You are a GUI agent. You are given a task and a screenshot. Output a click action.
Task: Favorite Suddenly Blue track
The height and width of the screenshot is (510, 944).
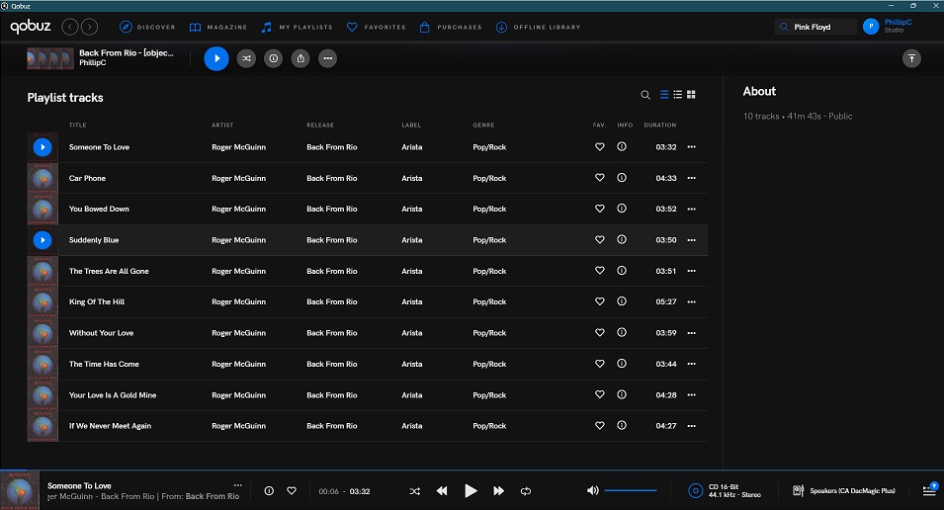click(600, 239)
